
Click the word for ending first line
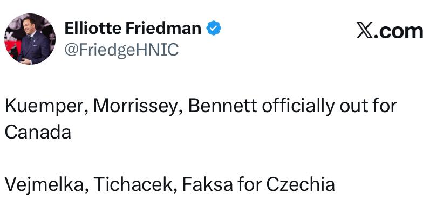[x=387, y=106]
